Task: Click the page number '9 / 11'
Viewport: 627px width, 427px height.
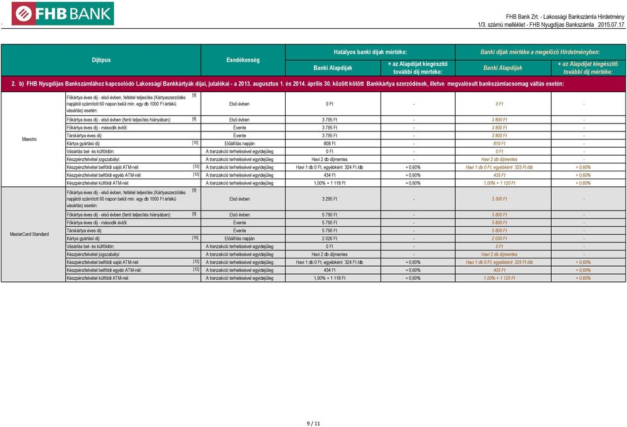Action: [314, 424]
